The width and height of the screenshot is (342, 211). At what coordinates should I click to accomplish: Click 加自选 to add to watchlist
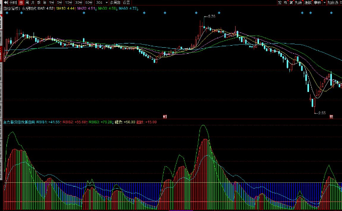click(333, 3)
